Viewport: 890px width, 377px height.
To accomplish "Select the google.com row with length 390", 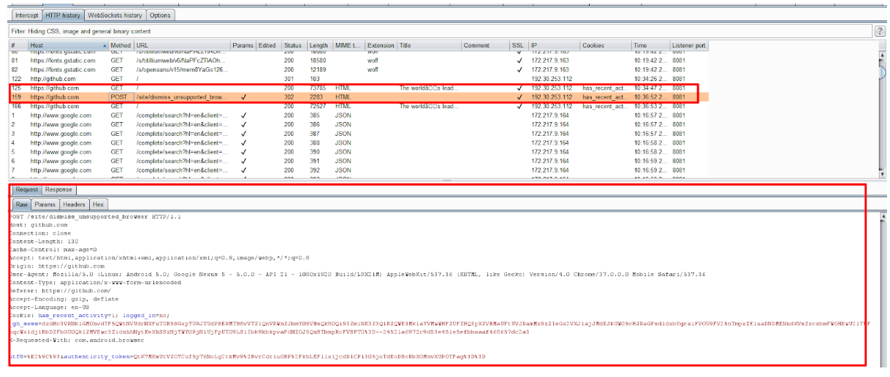I will [x=358, y=152].
